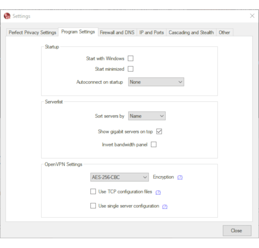This screenshot has width=259, height=248.
Task: Click the Perfect Privacy app icon in title bar
Action: coord(7,16)
